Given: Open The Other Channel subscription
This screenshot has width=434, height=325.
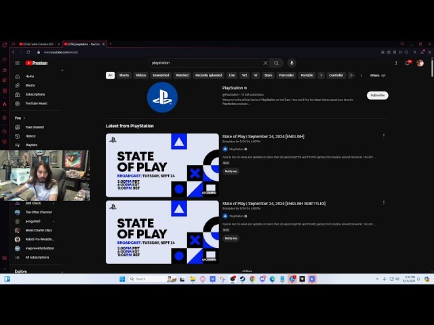Looking at the screenshot, I should point(37,212).
